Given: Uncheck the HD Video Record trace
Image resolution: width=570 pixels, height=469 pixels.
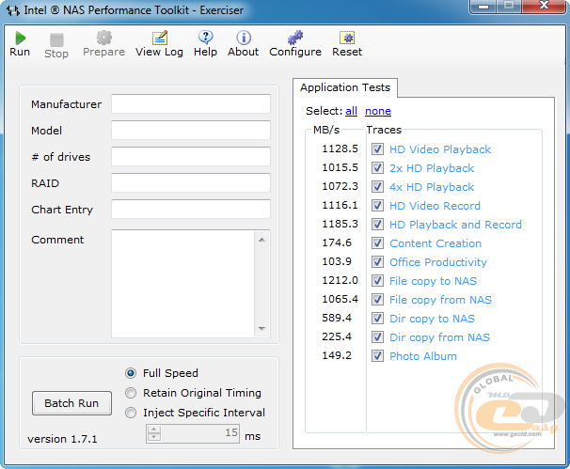Looking at the screenshot, I should point(377,206).
